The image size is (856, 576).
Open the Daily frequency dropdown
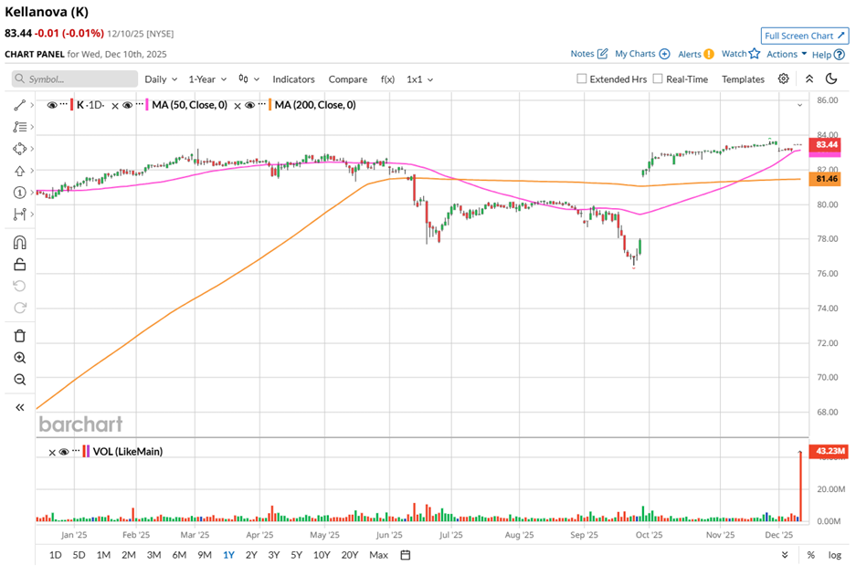coord(161,79)
